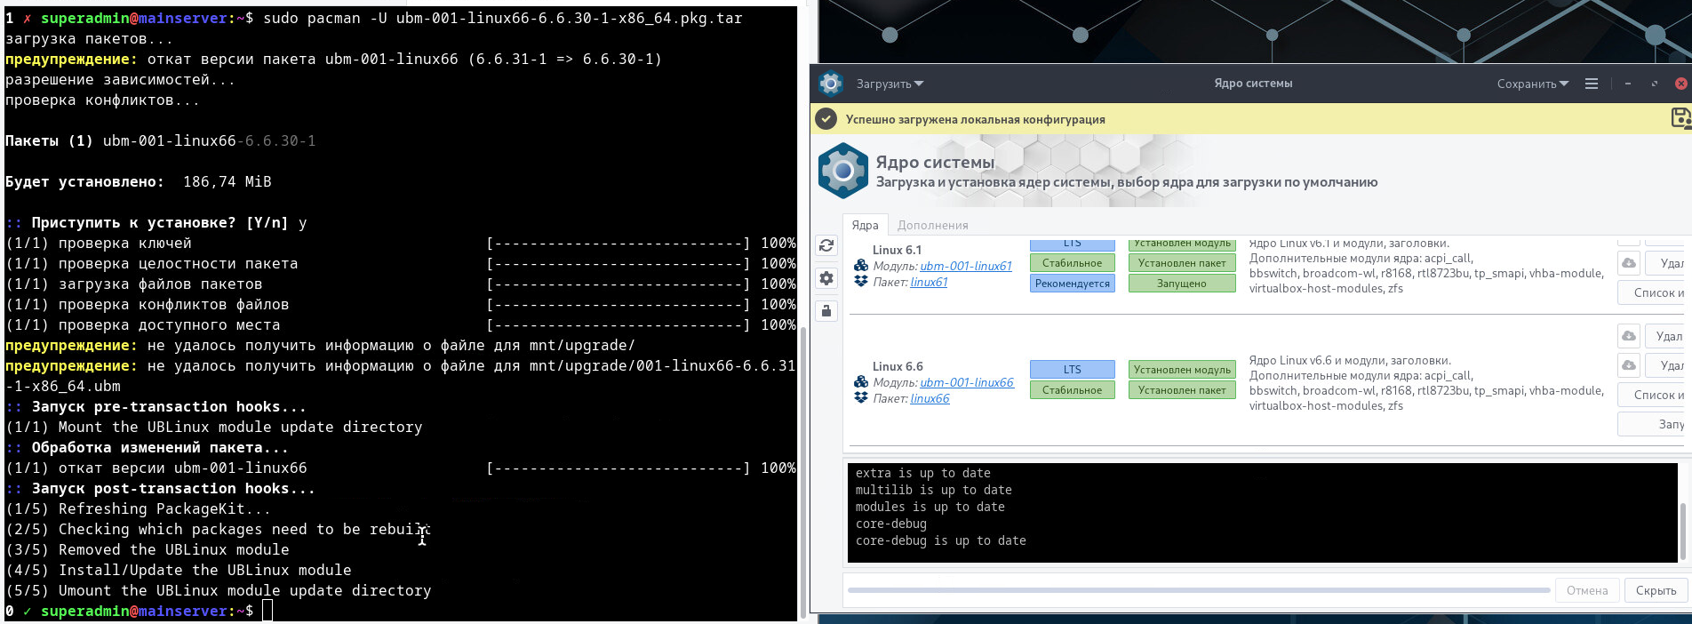Image resolution: width=1692 pixels, height=624 pixels.
Task: Switch to the Дополнения tab
Action: [932, 225]
